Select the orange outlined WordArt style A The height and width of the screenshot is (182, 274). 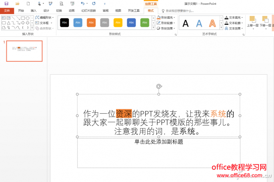tap(212, 23)
